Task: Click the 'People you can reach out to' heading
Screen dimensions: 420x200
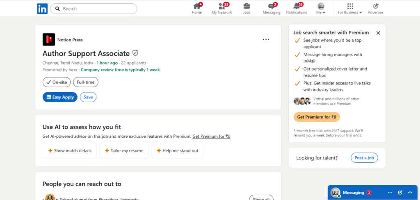Action: click(x=82, y=184)
